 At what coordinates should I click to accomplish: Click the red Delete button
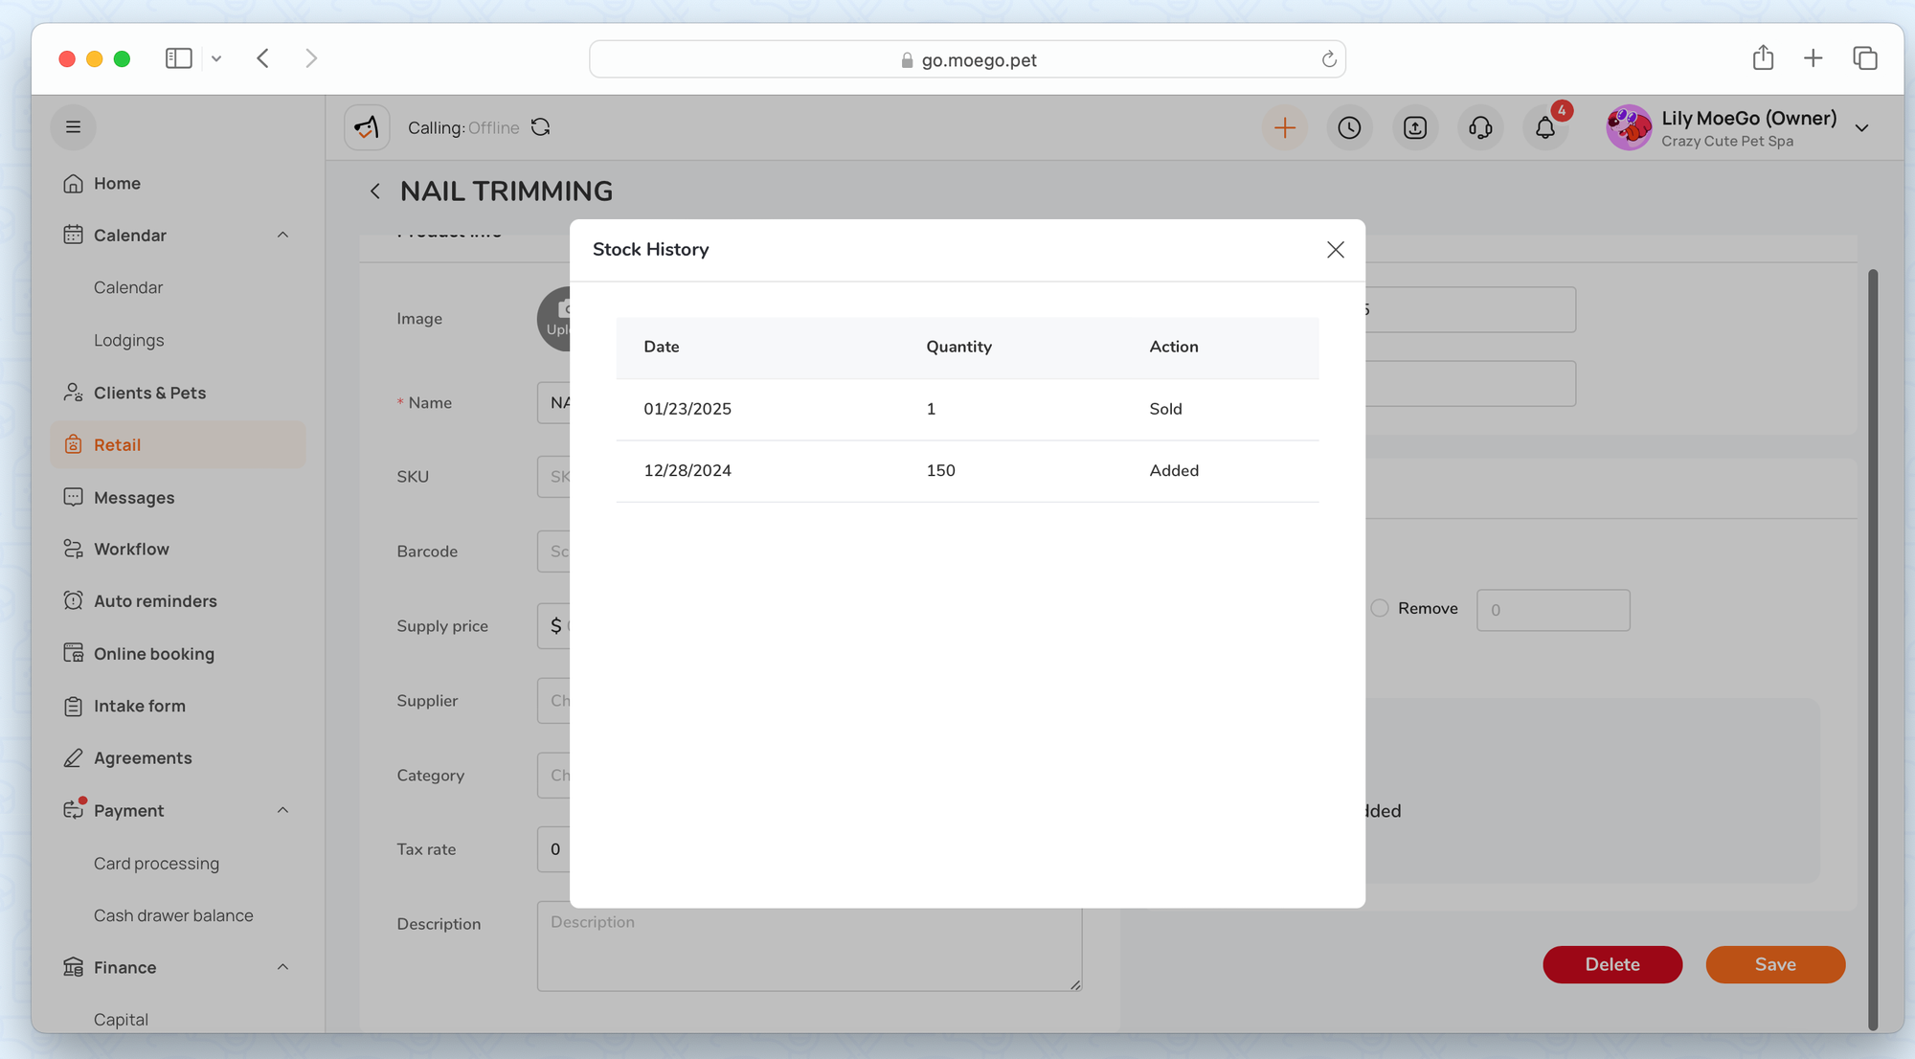click(x=1611, y=964)
